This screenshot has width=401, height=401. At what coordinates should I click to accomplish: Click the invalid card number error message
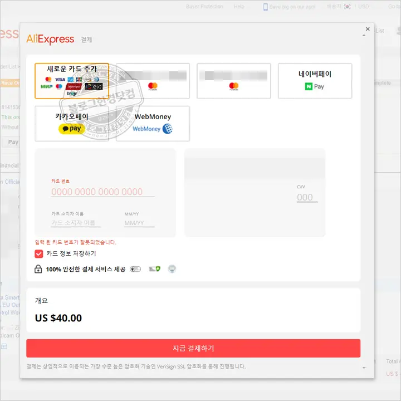(75, 242)
